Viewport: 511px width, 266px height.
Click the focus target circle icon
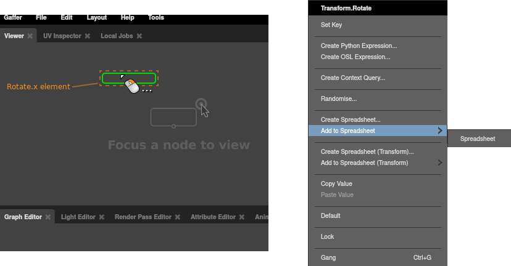click(201, 103)
